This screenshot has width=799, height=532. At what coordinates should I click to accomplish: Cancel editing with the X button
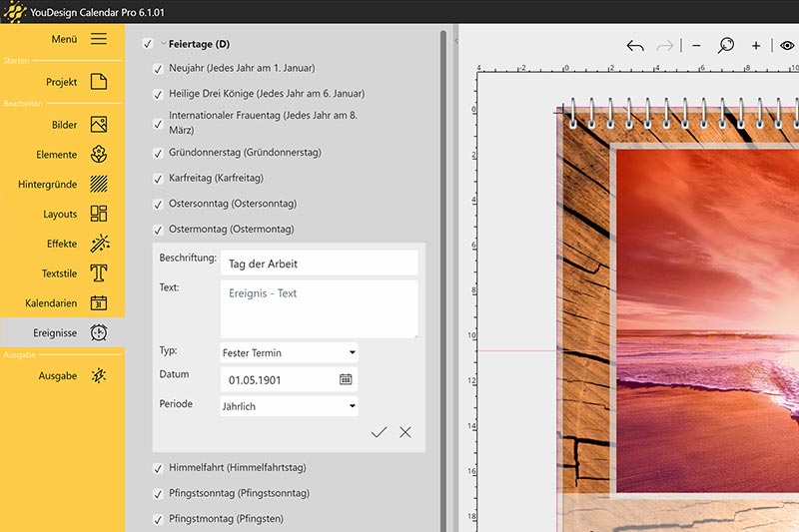pos(405,432)
